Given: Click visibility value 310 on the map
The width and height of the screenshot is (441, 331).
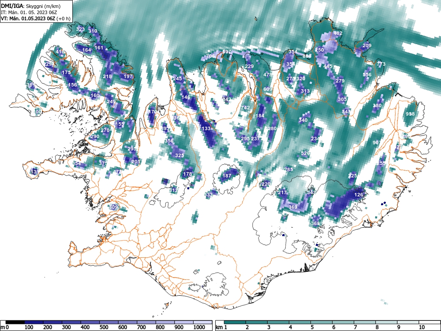Looking at the screenshot, I should [93, 31].
